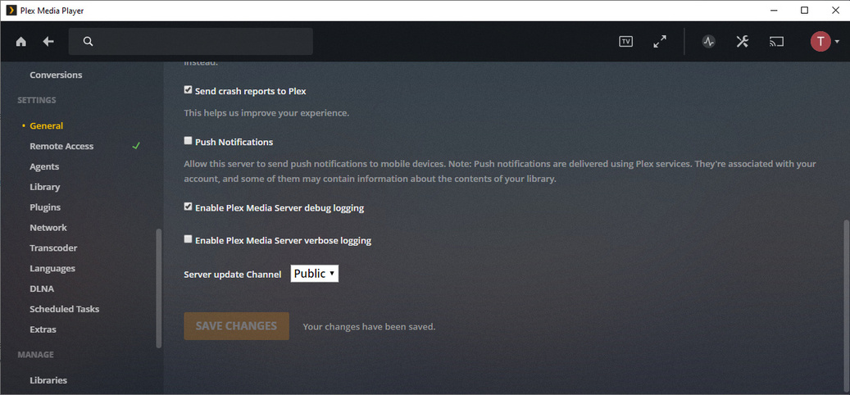Click the green Remote Access checkmark
Image resolution: width=850 pixels, height=395 pixels.
[x=136, y=146]
